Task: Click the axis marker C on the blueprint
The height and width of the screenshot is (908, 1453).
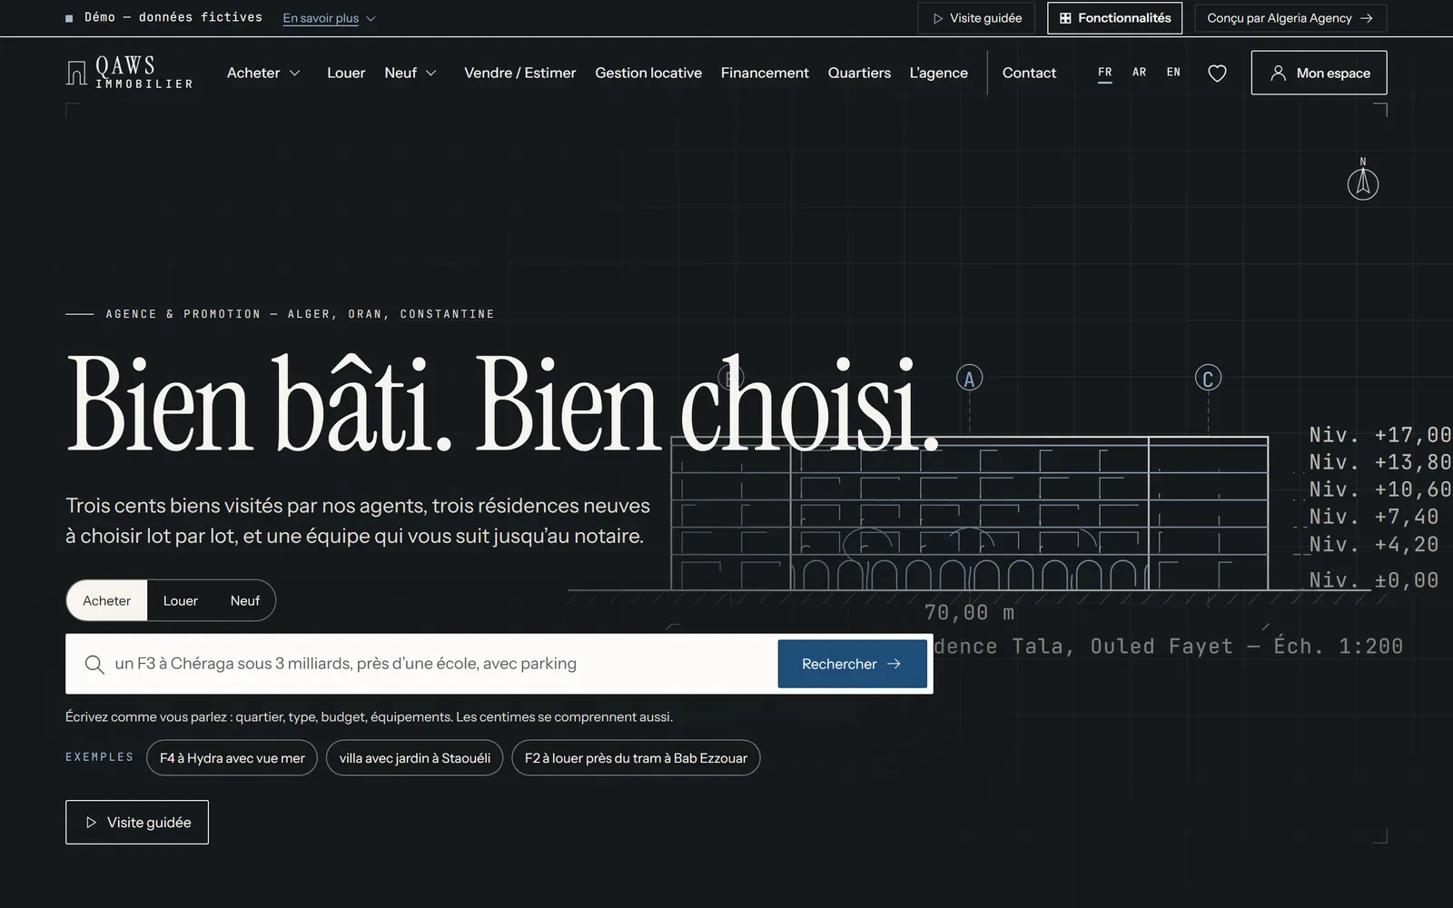Action: click(x=1208, y=379)
